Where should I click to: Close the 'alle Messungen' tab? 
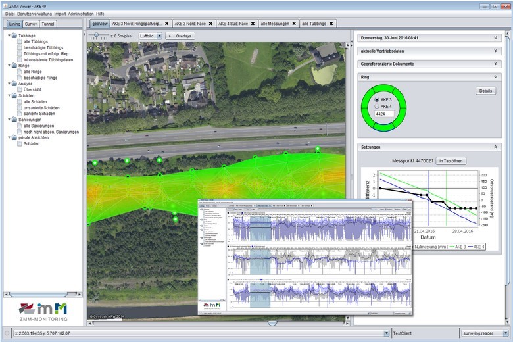point(294,24)
